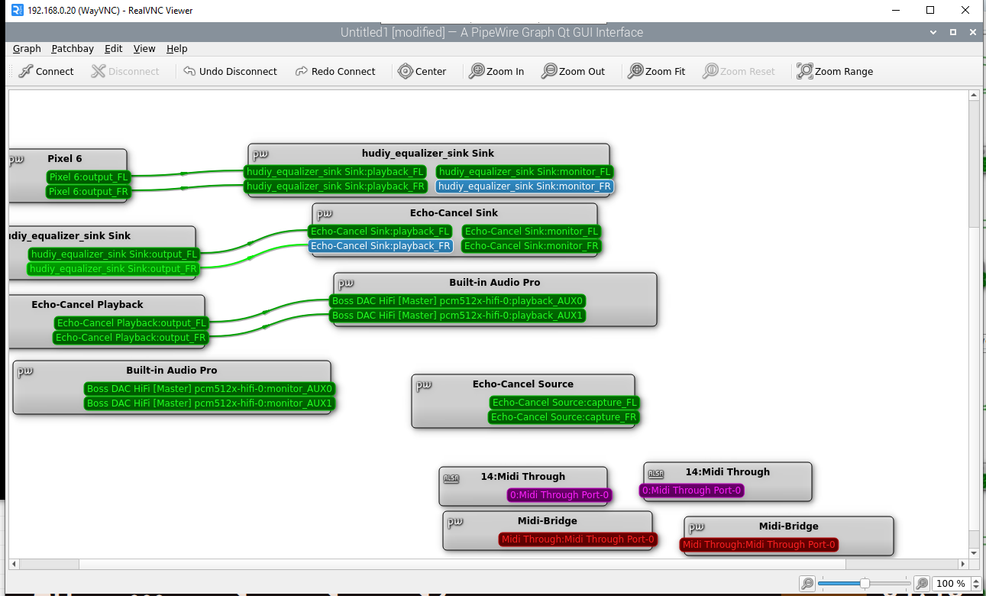Viewport: 986px width, 596px height.
Task: Click the zoom-in magnifier beside the status slider
Action: 922,583
